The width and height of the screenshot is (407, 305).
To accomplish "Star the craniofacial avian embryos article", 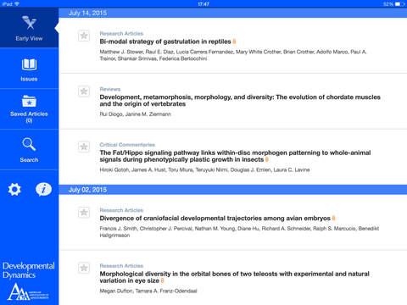I will [x=84, y=213].
